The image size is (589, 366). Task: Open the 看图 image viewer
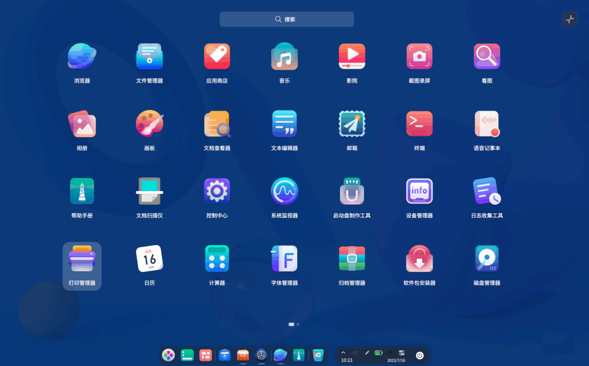click(x=487, y=57)
